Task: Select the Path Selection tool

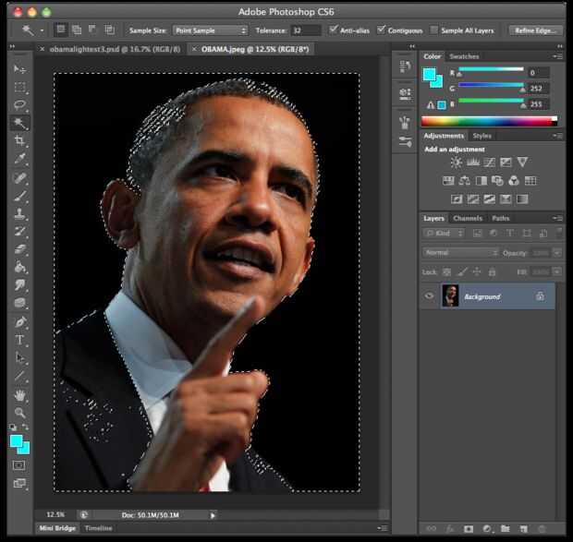Action: pyautogui.click(x=19, y=358)
